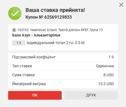The width and height of the screenshot is (126, 107).
Task: Click the final coefficient value 1.9
Action: coord(111,57)
